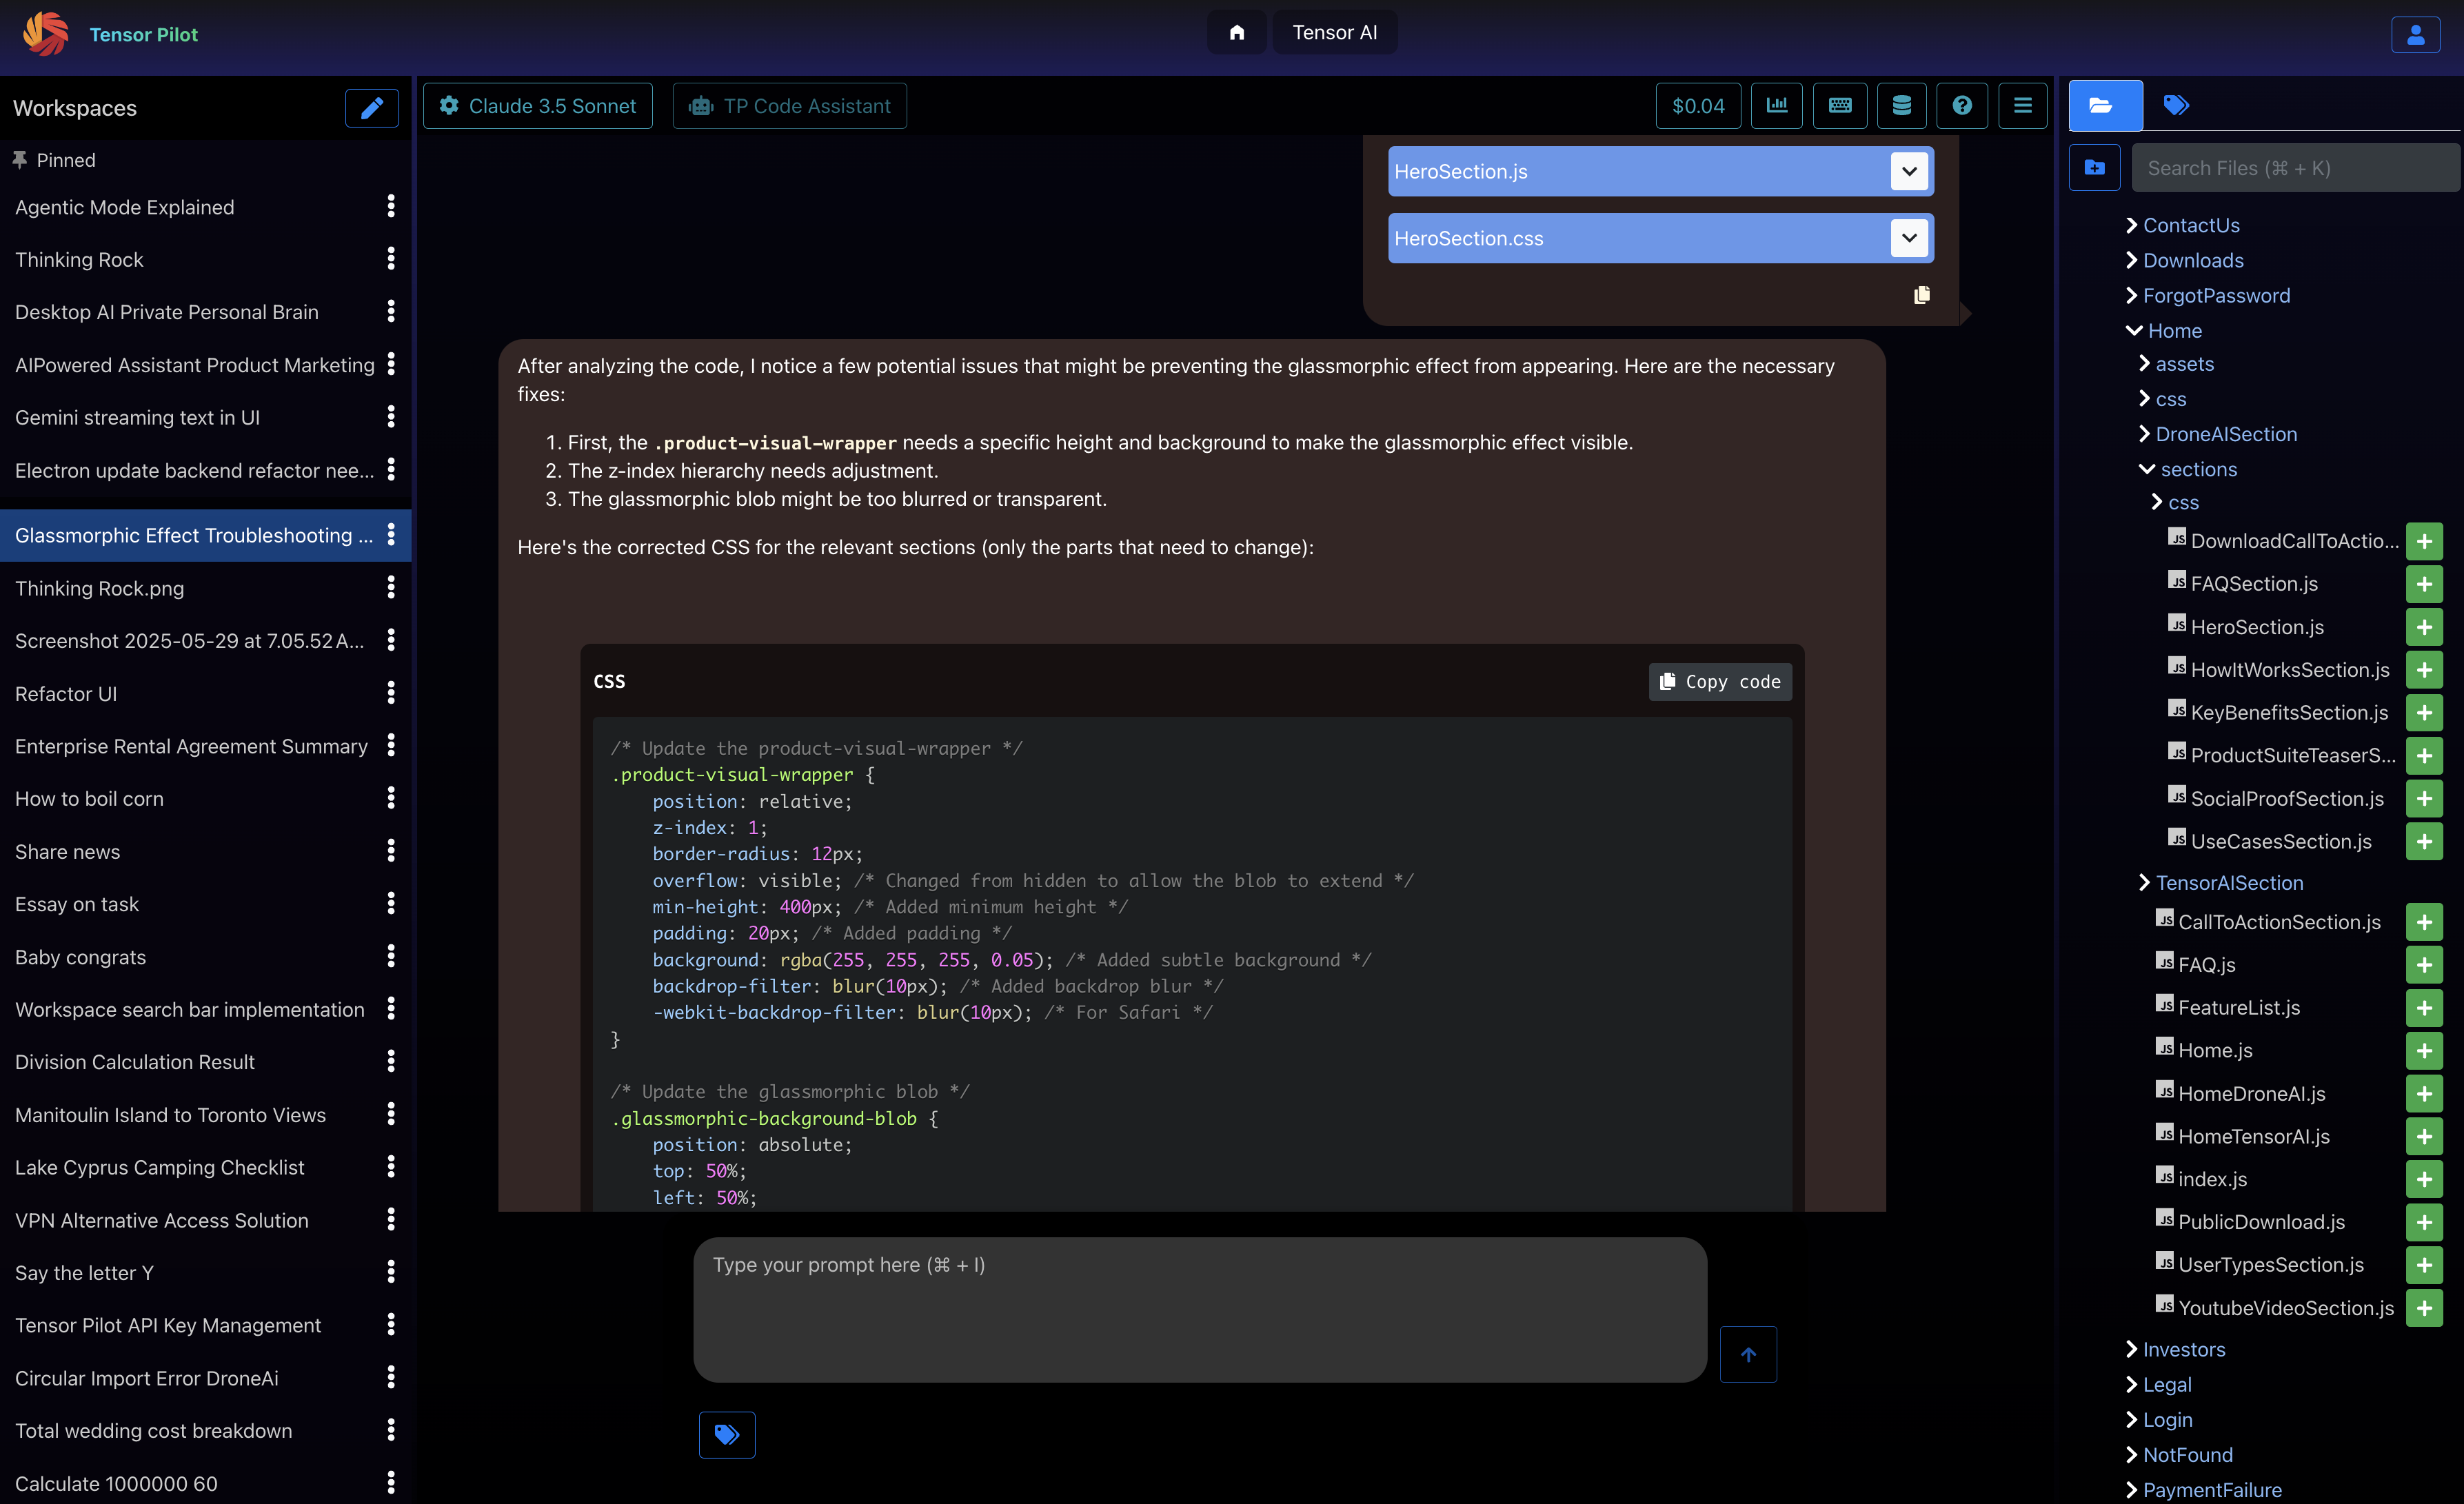Add index.js via its green plus toggle
This screenshot has height=1504, width=2464.
pos(2425,1179)
